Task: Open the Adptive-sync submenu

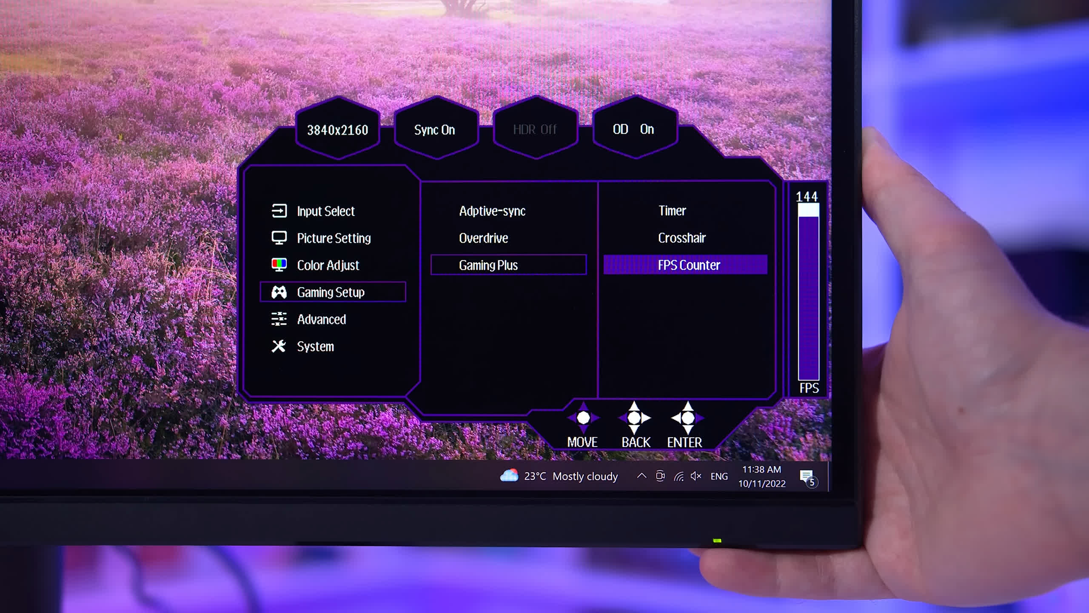Action: (x=492, y=211)
